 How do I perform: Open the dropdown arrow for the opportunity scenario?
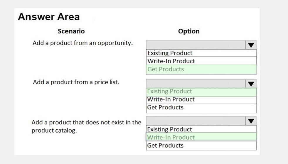pos(251,45)
